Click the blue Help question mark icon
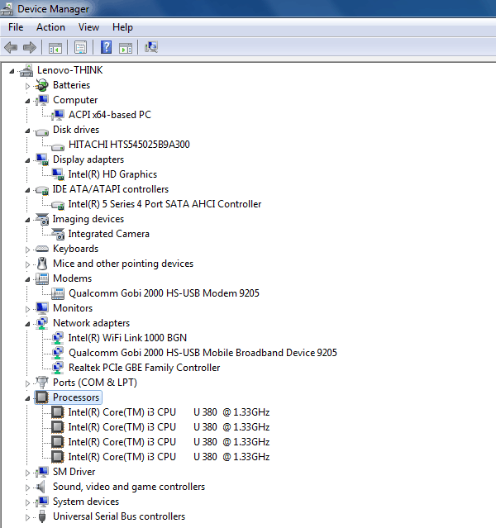Screen dimensions: 496x528 [x=106, y=47]
